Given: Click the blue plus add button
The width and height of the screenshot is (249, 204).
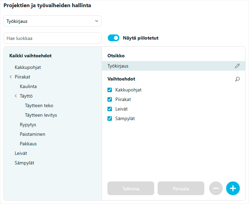Looking at the screenshot, I should pos(233,188).
